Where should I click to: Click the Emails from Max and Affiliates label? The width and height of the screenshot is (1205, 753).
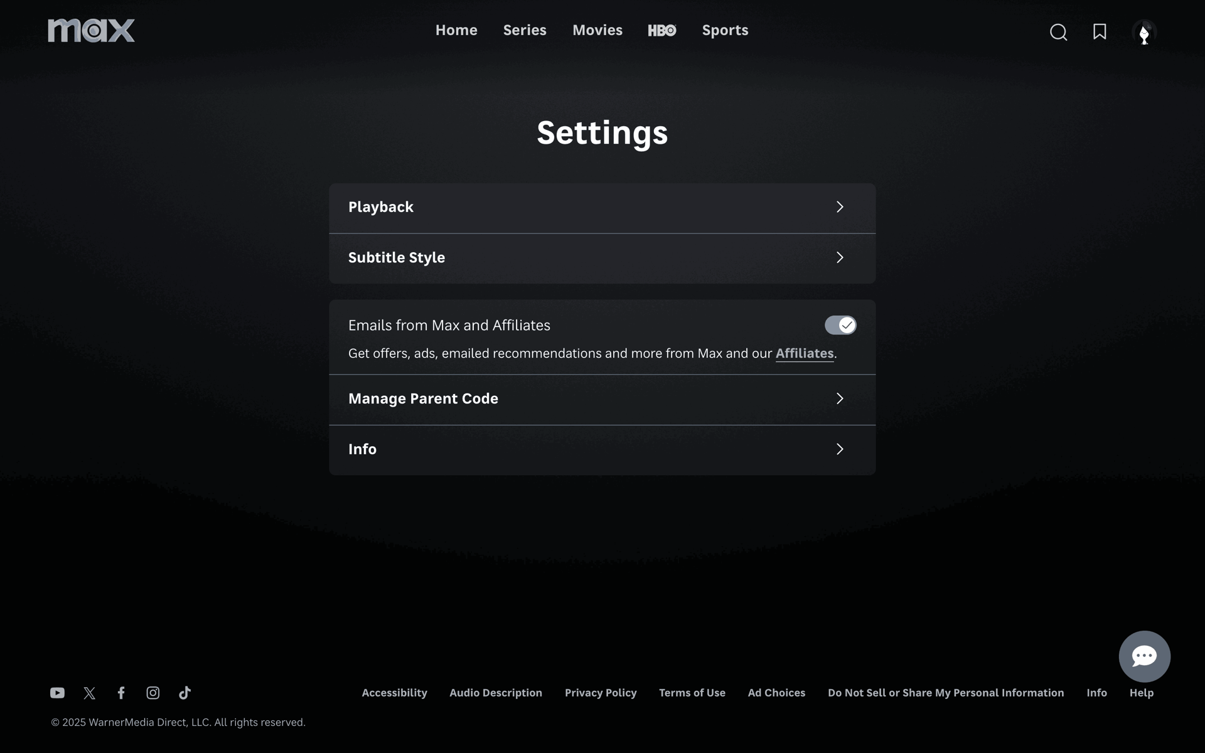(449, 325)
